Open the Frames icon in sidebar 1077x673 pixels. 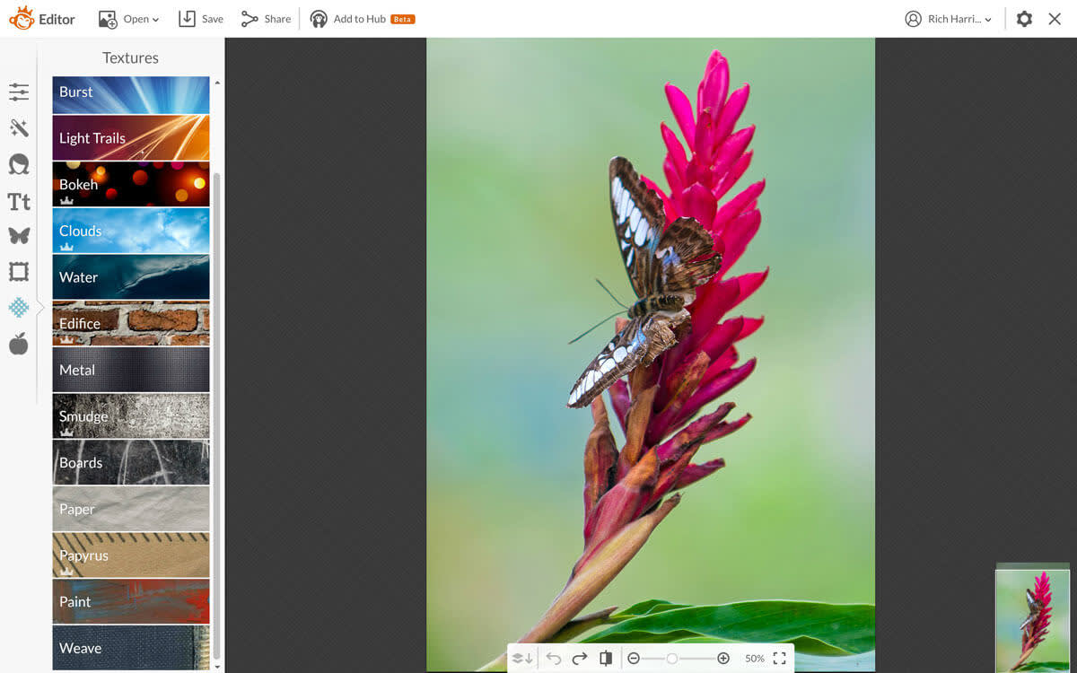pos(19,271)
